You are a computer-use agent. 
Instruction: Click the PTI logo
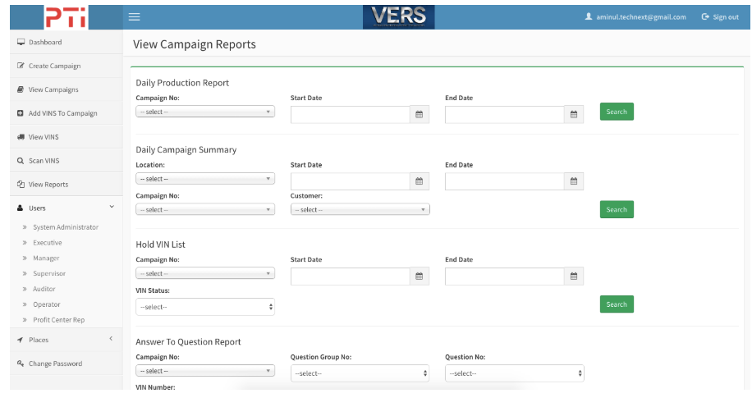coord(65,17)
